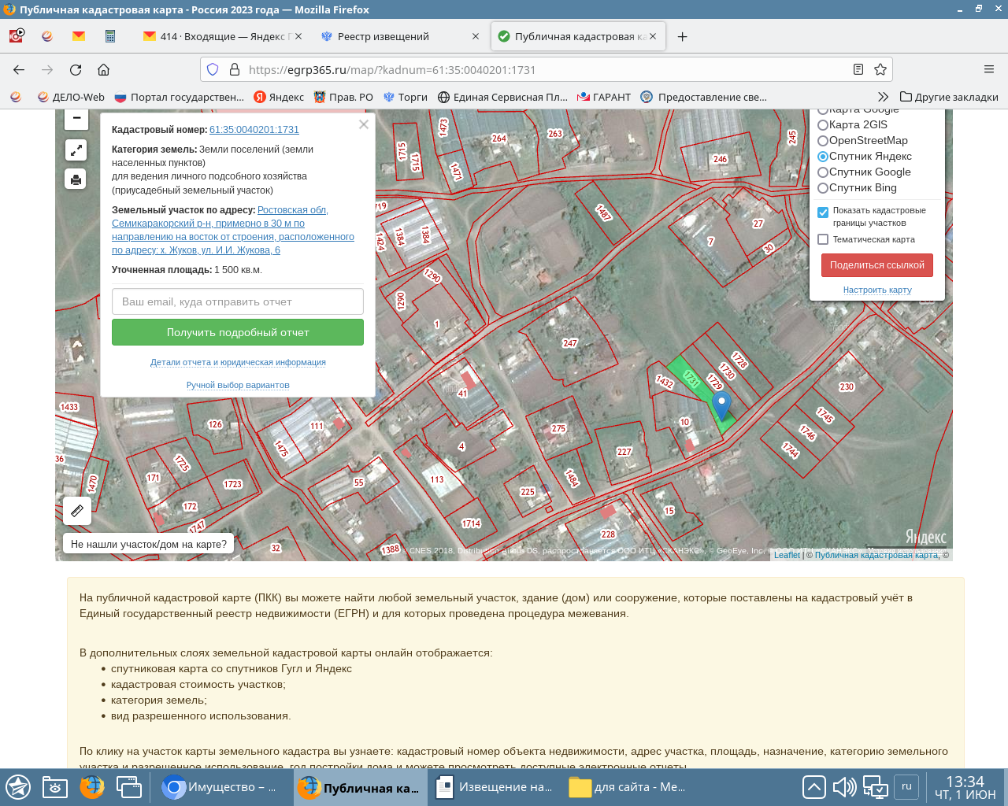Select the Спутник Google map source
Viewport: 1008px width, 806px height.
pos(822,172)
